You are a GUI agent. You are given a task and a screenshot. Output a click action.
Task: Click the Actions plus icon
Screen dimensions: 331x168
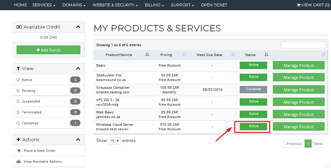[x=18, y=139]
